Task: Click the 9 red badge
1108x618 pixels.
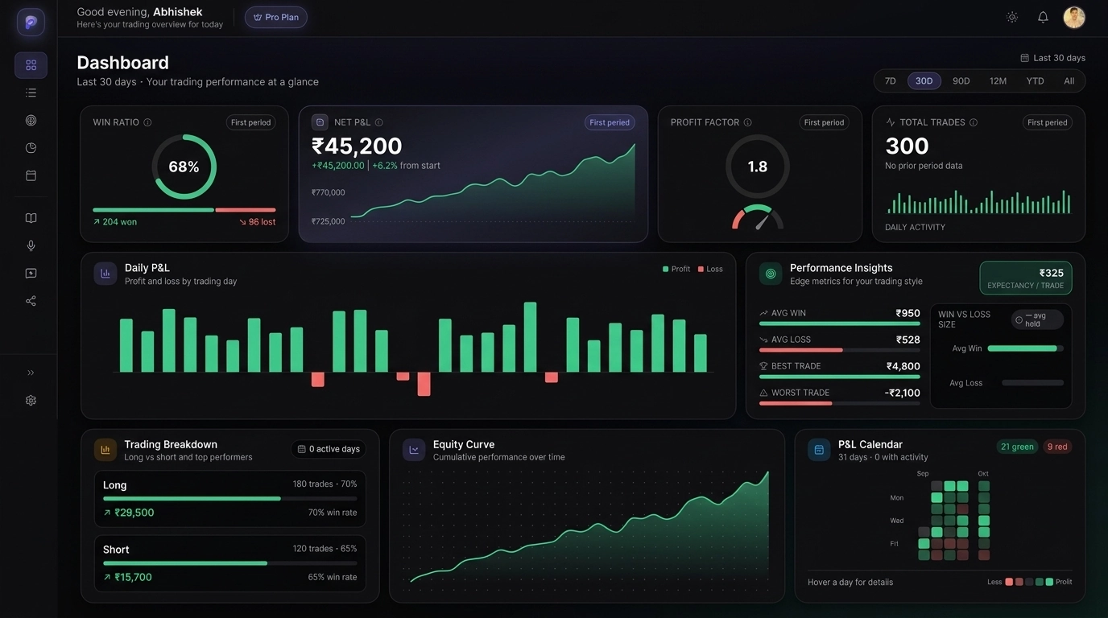Action: [1056, 447]
